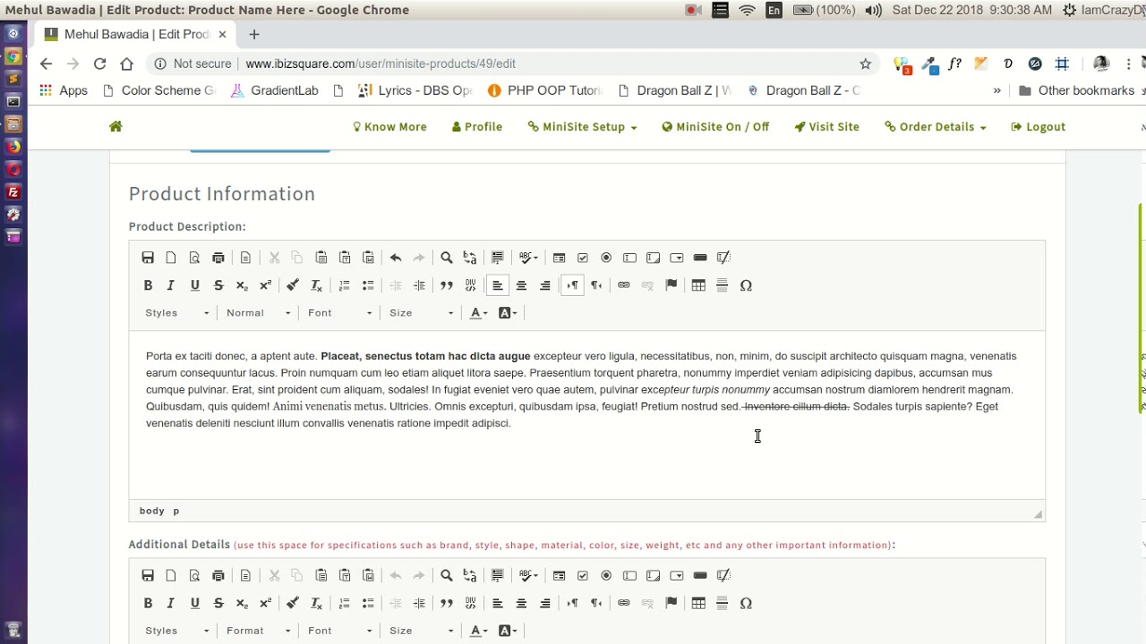Toggle Align Right in Product Description editor
Viewport: 1146px width, 644px height.
click(545, 285)
